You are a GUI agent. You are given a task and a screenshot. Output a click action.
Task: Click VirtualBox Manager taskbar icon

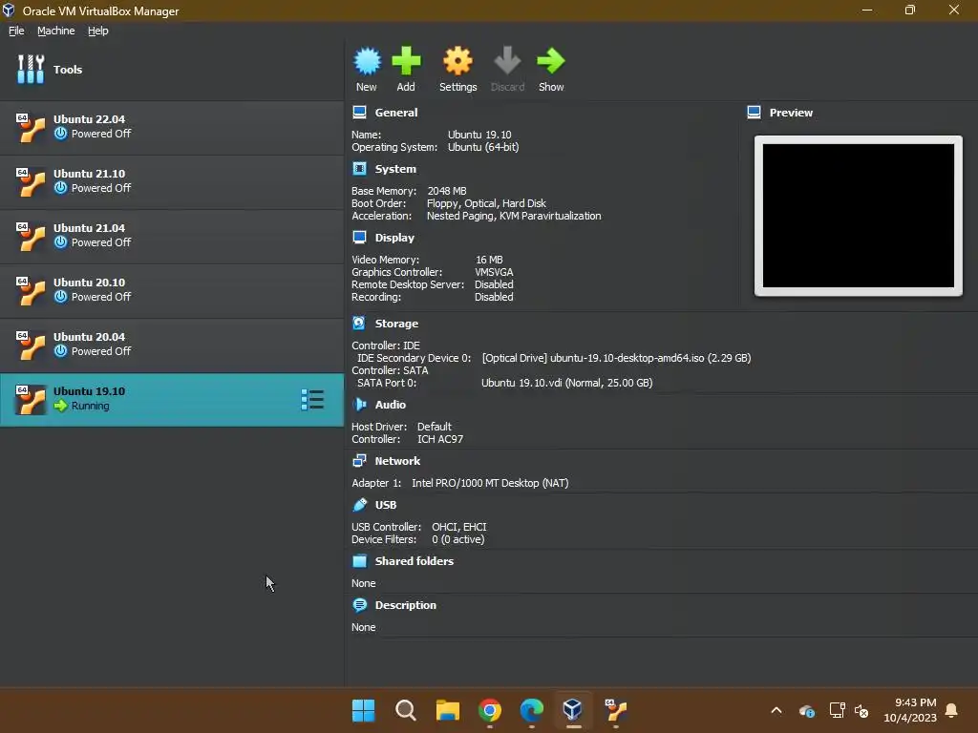tap(573, 710)
